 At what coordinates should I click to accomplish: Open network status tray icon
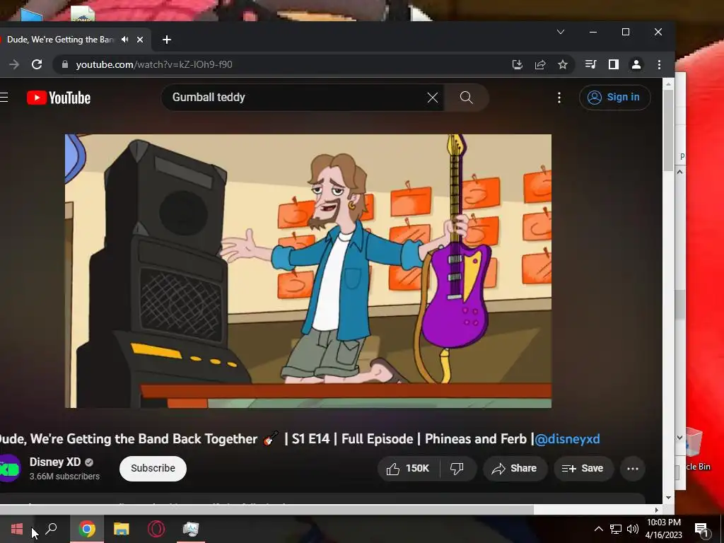coord(616,529)
